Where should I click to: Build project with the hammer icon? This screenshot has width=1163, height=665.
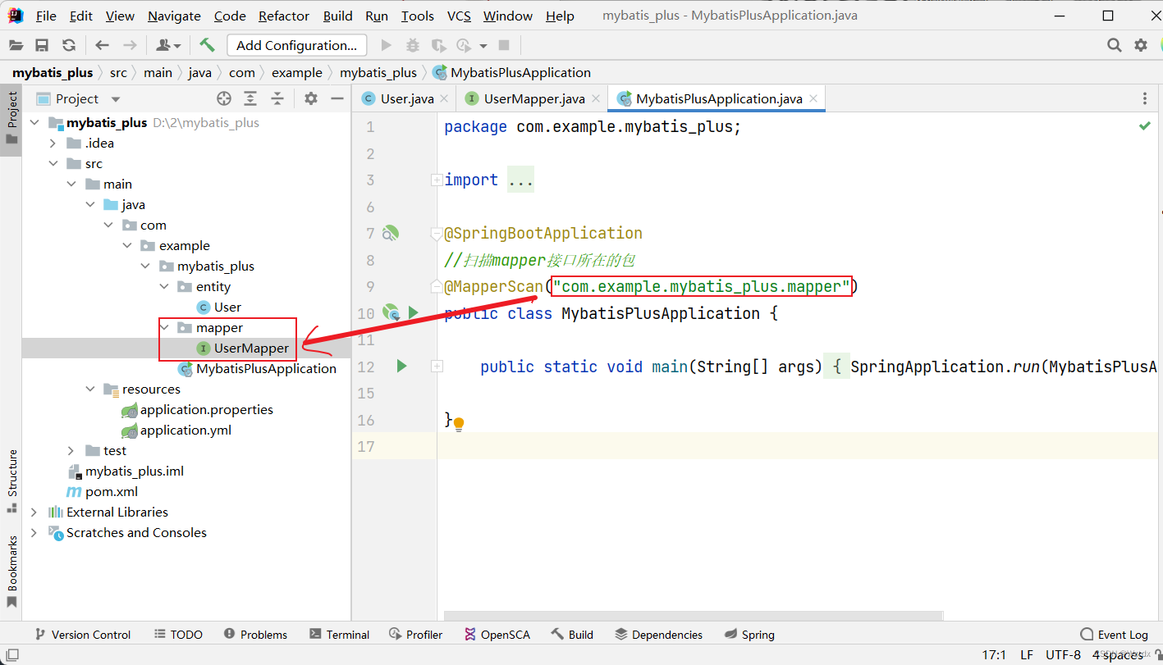tap(207, 45)
